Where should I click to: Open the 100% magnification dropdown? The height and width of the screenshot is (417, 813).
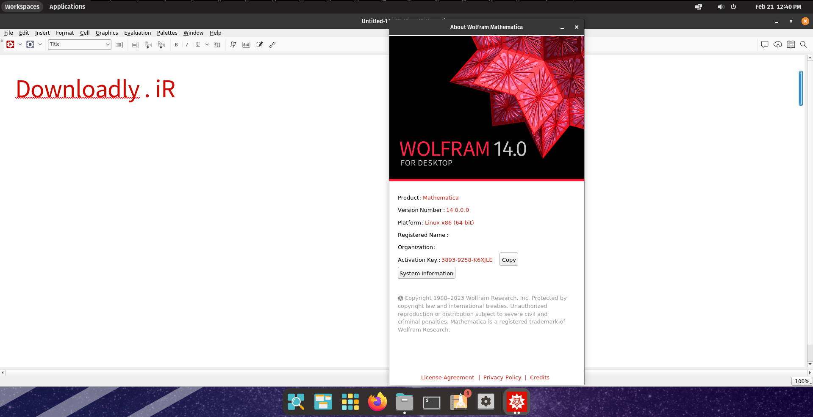(x=802, y=381)
